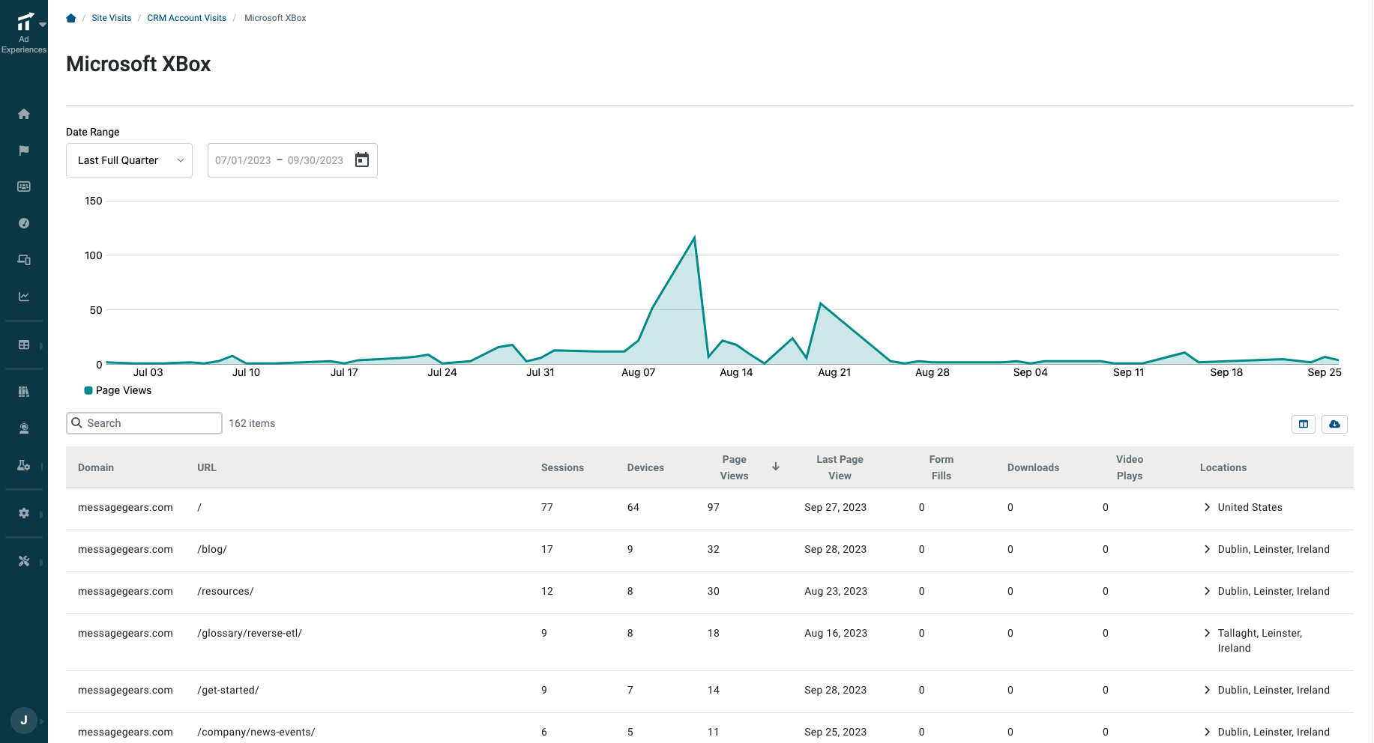
Task: Sort by the Locations column header
Action: (1223, 467)
